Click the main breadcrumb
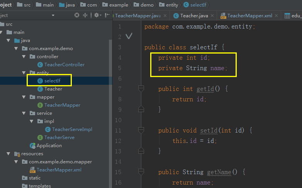Screen dimensions: 302x188 [x=45, y=5]
